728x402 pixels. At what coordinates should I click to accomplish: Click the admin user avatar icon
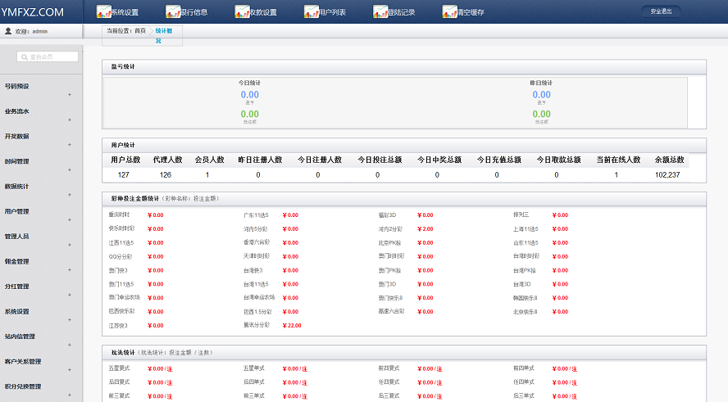(8, 31)
